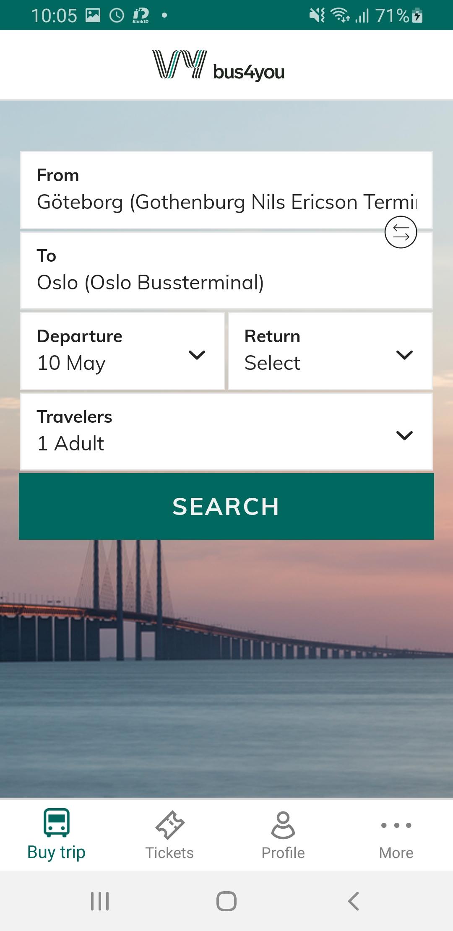Tap the bus icon for Buy trip
The height and width of the screenshot is (931, 453).
(57, 823)
